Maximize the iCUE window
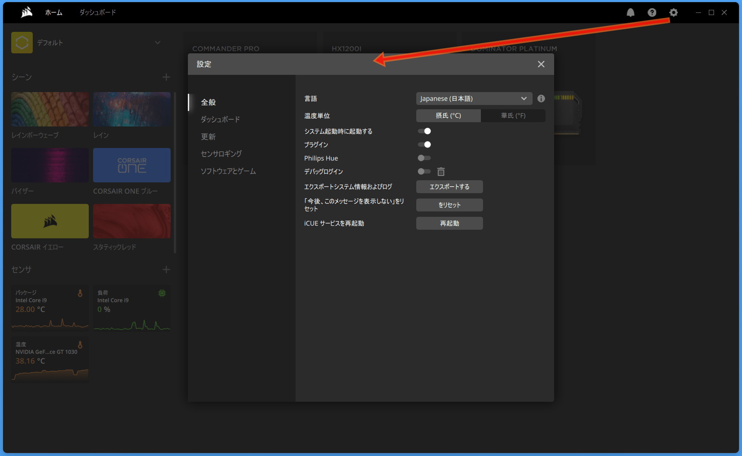742x456 pixels. 711,12
